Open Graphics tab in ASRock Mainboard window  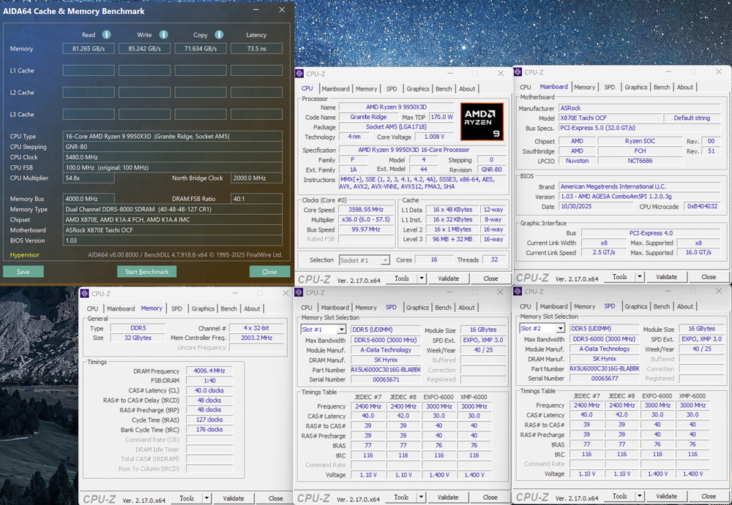635,87
